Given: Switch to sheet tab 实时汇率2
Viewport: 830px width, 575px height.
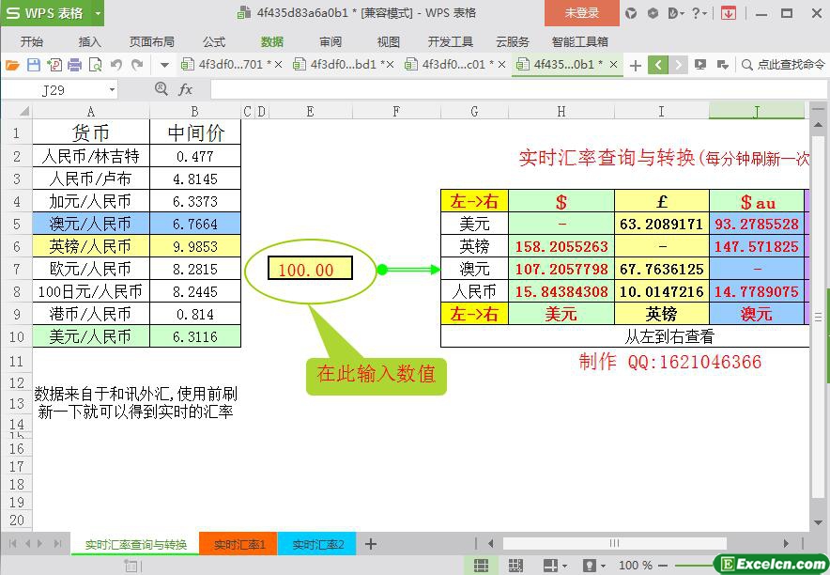Looking at the screenshot, I should 317,544.
